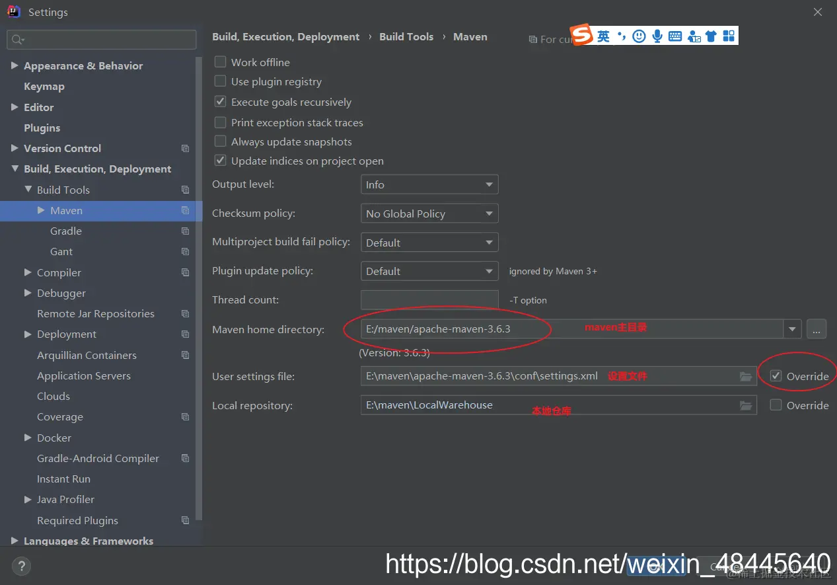Click project-level icon beside Remote Jar Repositories
The height and width of the screenshot is (585, 837).
[185, 314]
